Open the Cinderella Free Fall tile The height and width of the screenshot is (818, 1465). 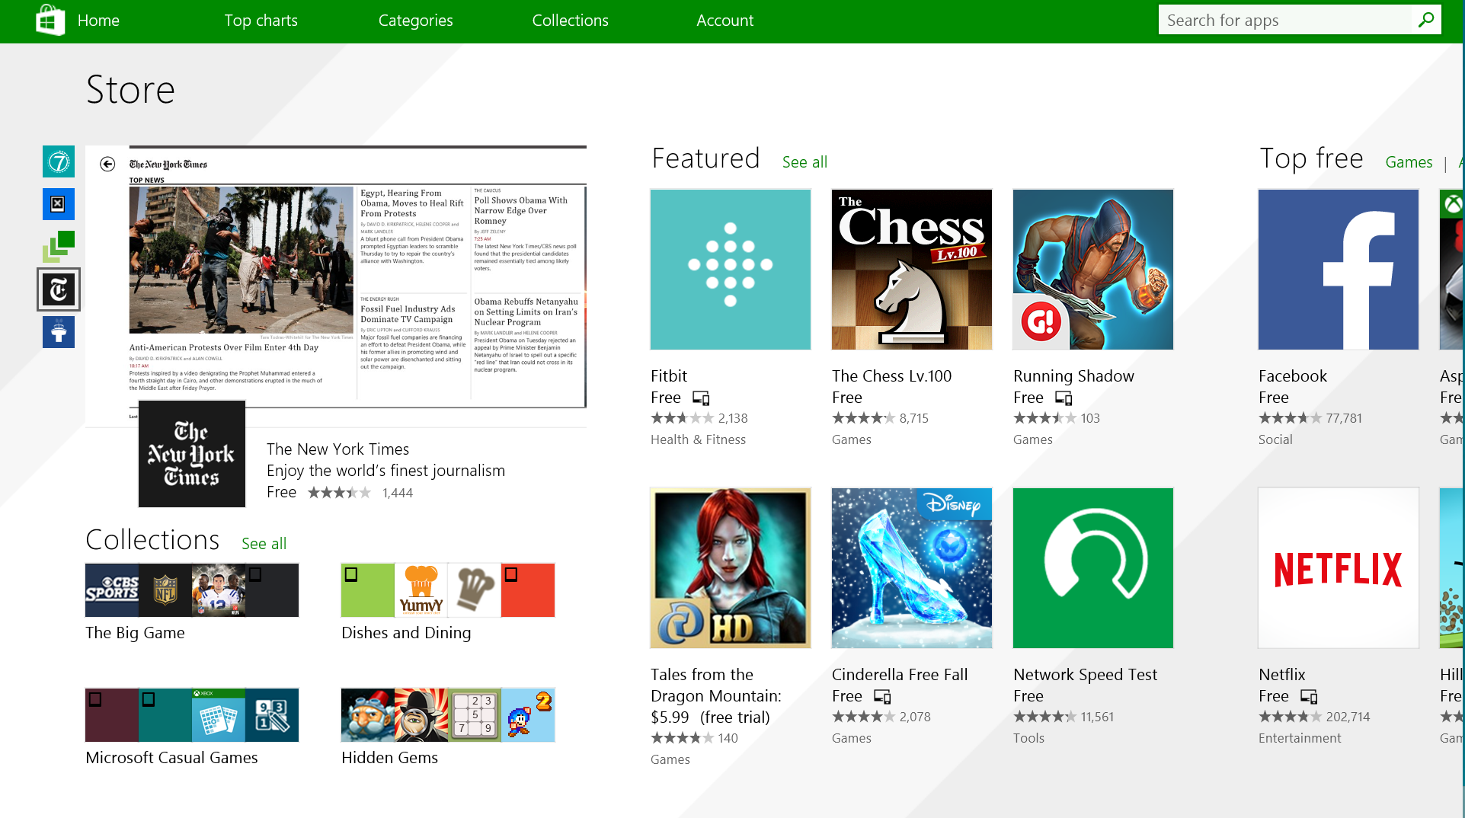(912, 568)
